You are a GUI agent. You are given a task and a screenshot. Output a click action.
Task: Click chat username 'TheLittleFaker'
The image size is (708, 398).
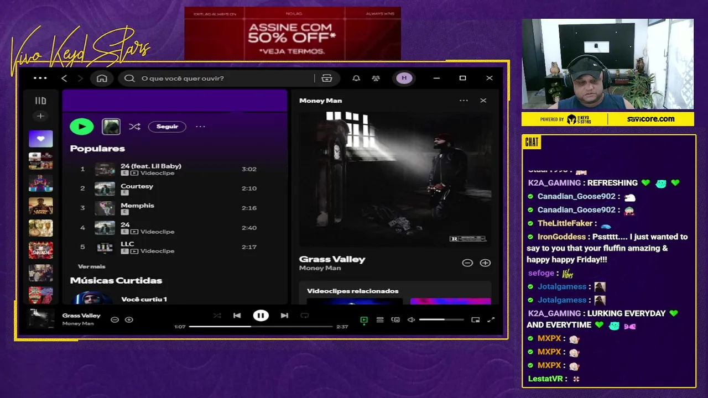point(565,223)
